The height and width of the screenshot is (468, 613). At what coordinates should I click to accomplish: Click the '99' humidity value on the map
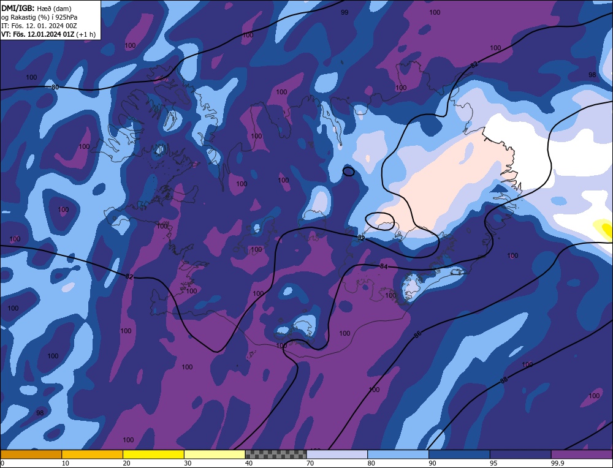pos(345,12)
